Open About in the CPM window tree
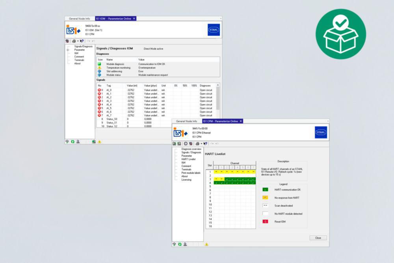 click(x=185, y=176)
